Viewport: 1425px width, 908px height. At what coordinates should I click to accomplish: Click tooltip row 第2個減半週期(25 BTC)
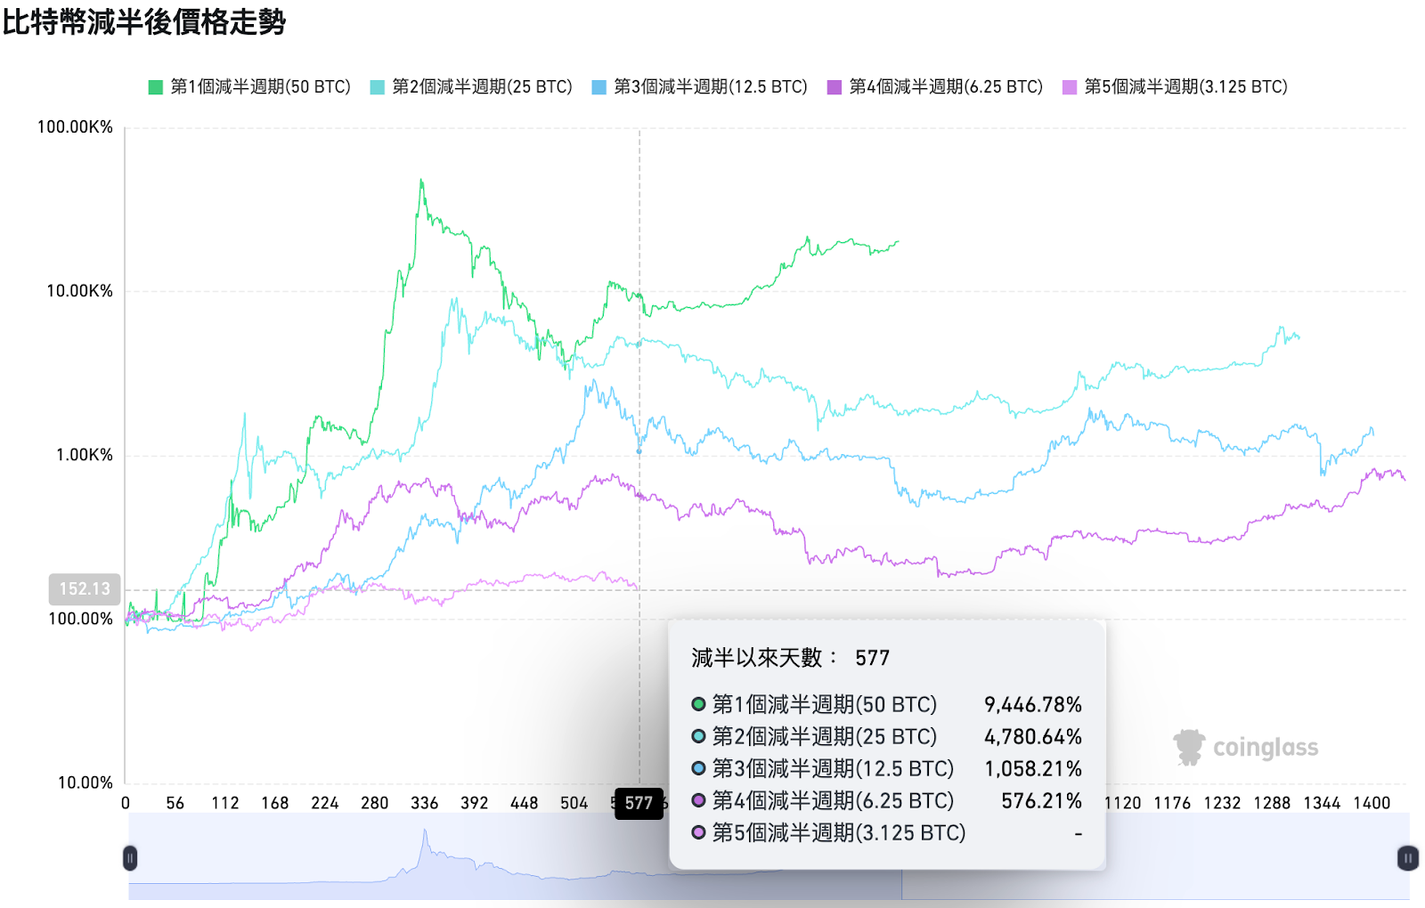[887, 737]
